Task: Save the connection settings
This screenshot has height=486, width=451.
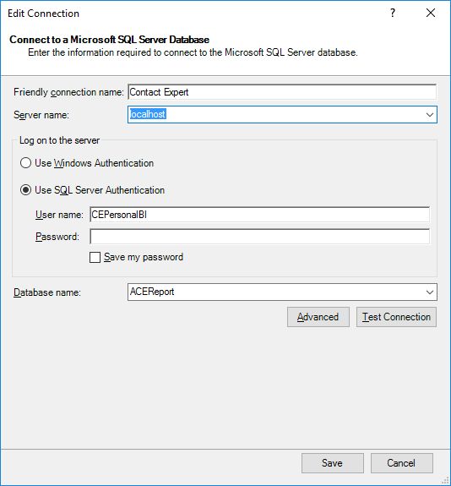Action: coord(333,463)
